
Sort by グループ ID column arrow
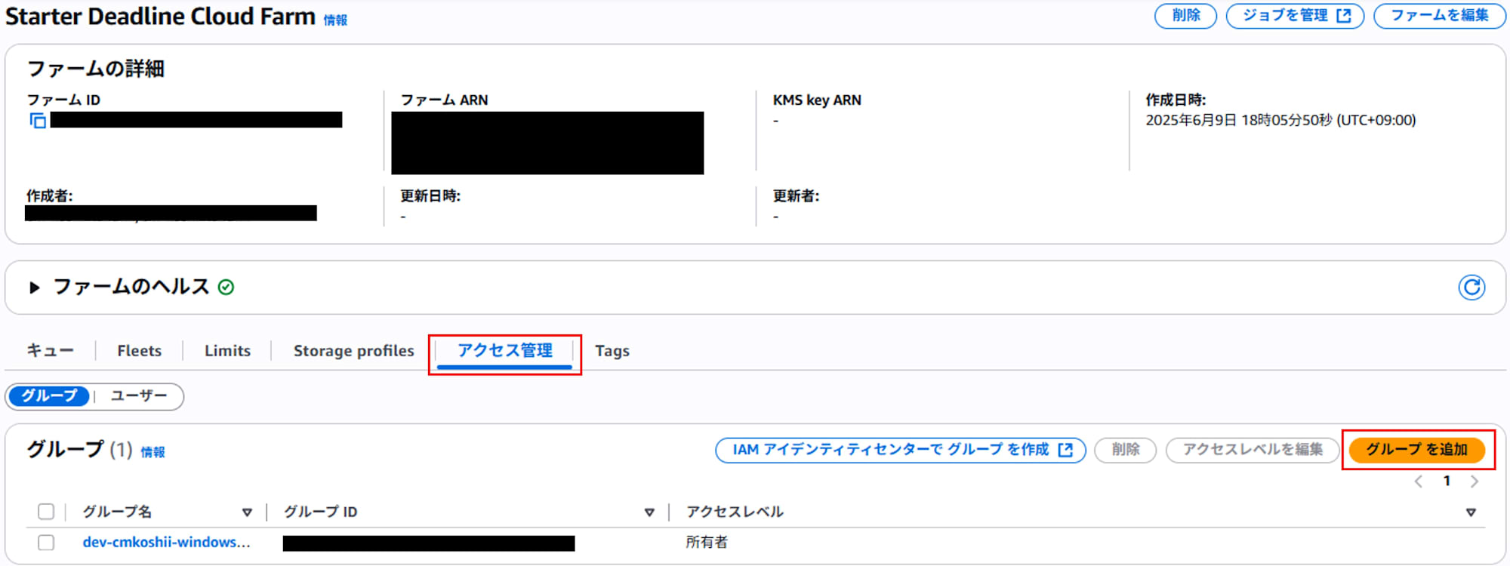coord(649,512)
